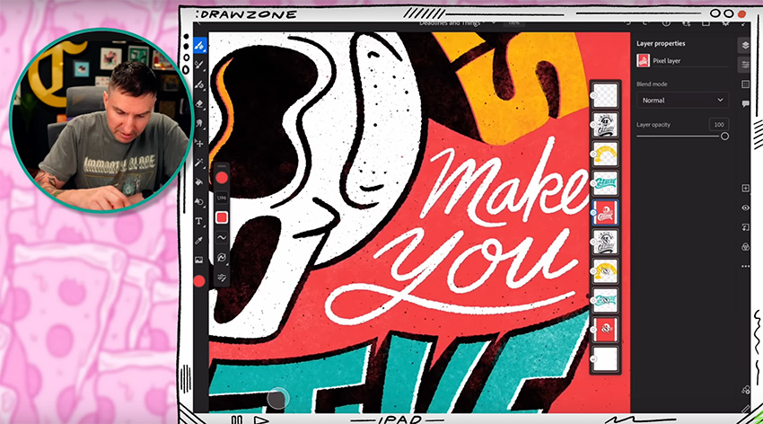Select the Live brushes tool
Screen dimensions: 763x424
tap(199, 65)
